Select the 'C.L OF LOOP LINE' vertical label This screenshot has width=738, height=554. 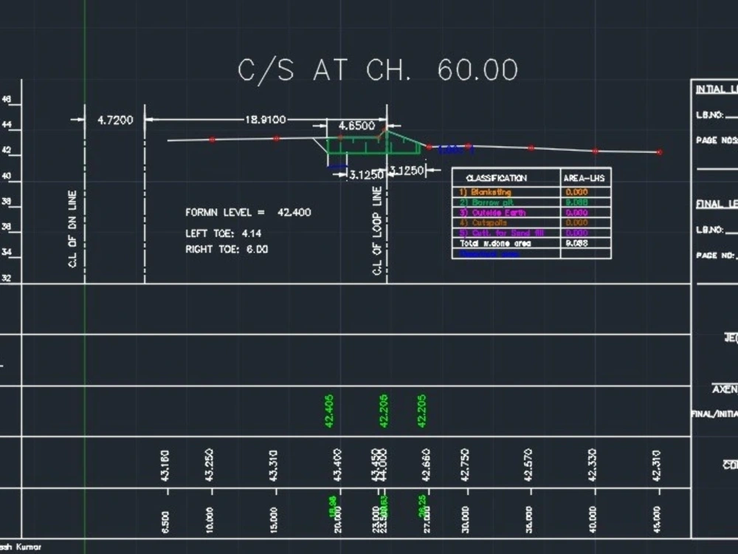click(377, 230)
